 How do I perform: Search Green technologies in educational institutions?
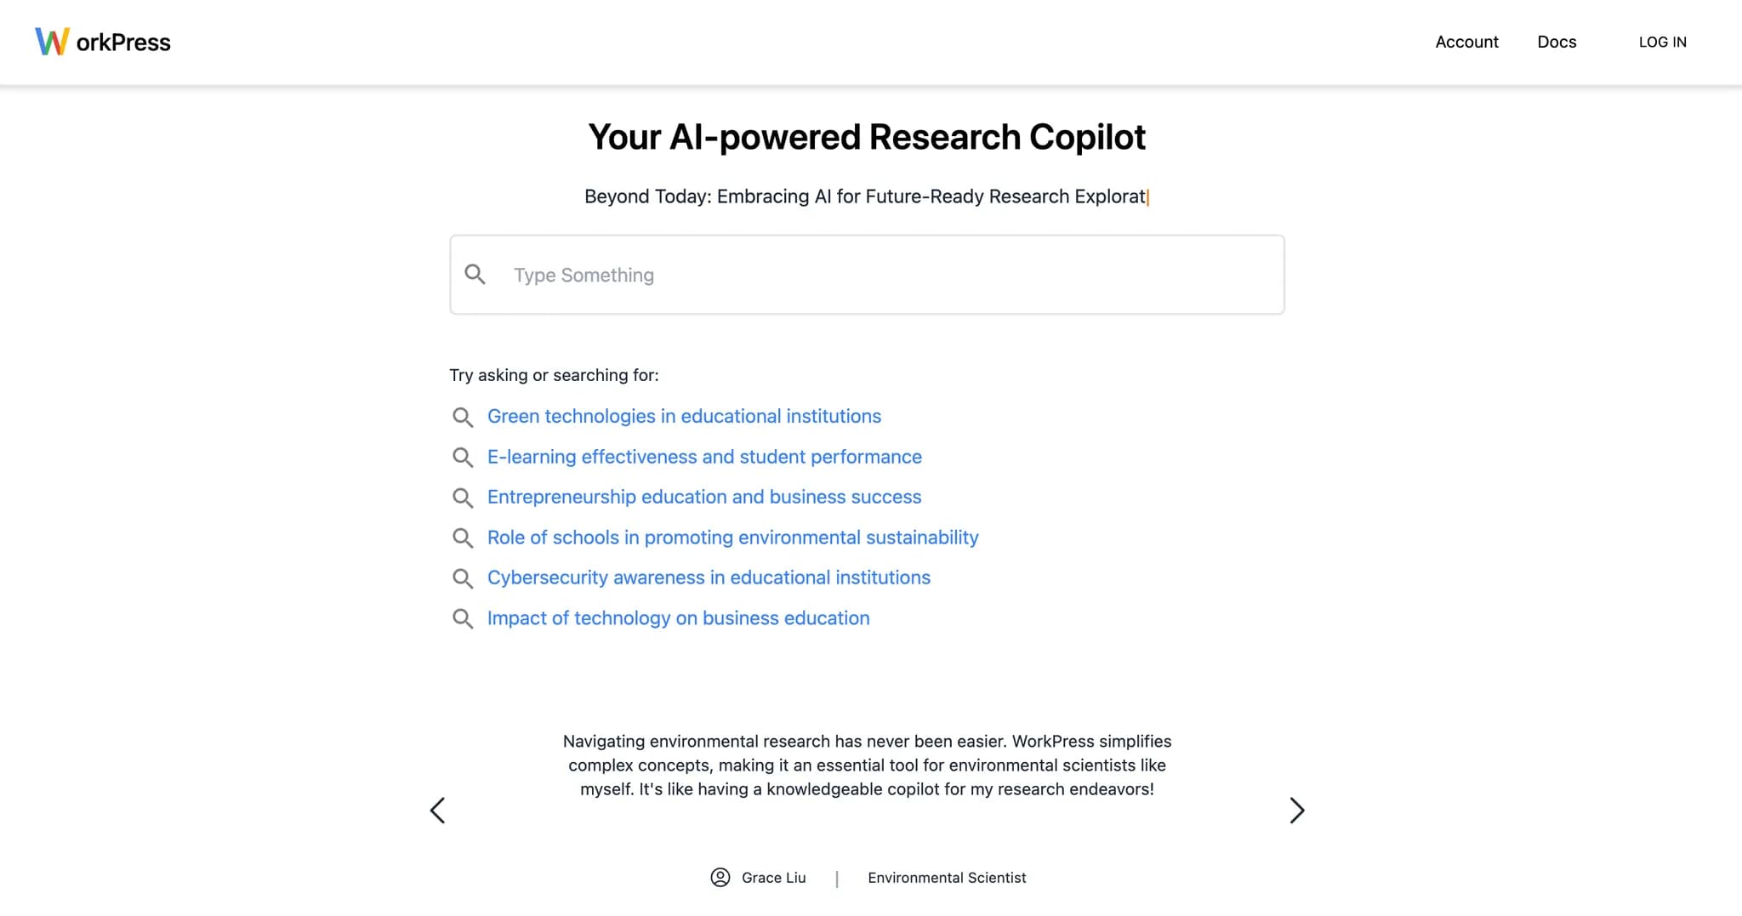pyautogui.click(x=684, y=416)
